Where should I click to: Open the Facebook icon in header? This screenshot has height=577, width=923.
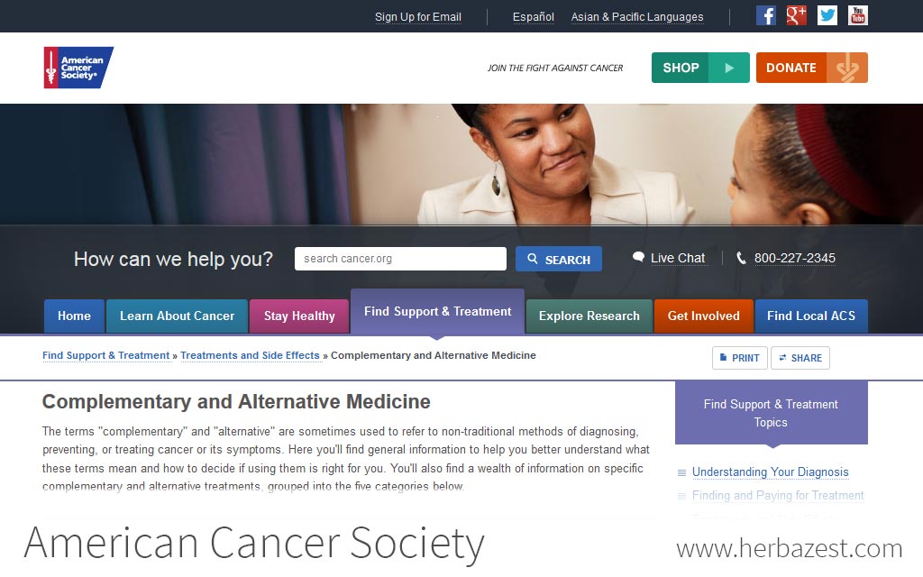pyautogui.click(x=766, y=16)
